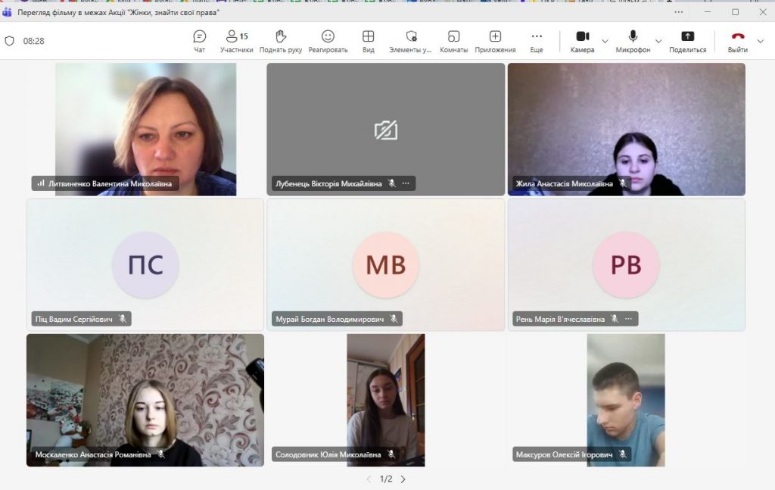This screenshot has height=490, width=775.
Task: Expand the Микрофон options dropdown arrow
Action: point(658,41)
